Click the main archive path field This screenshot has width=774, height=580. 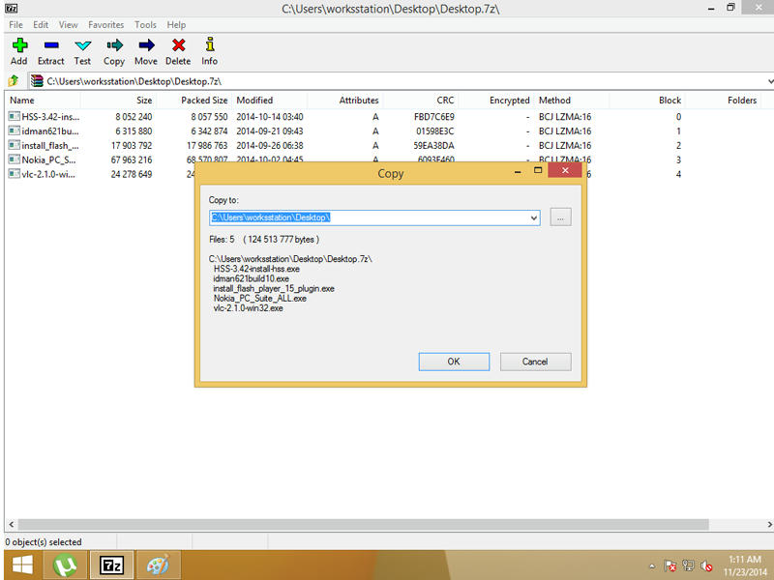coord(398,81)
